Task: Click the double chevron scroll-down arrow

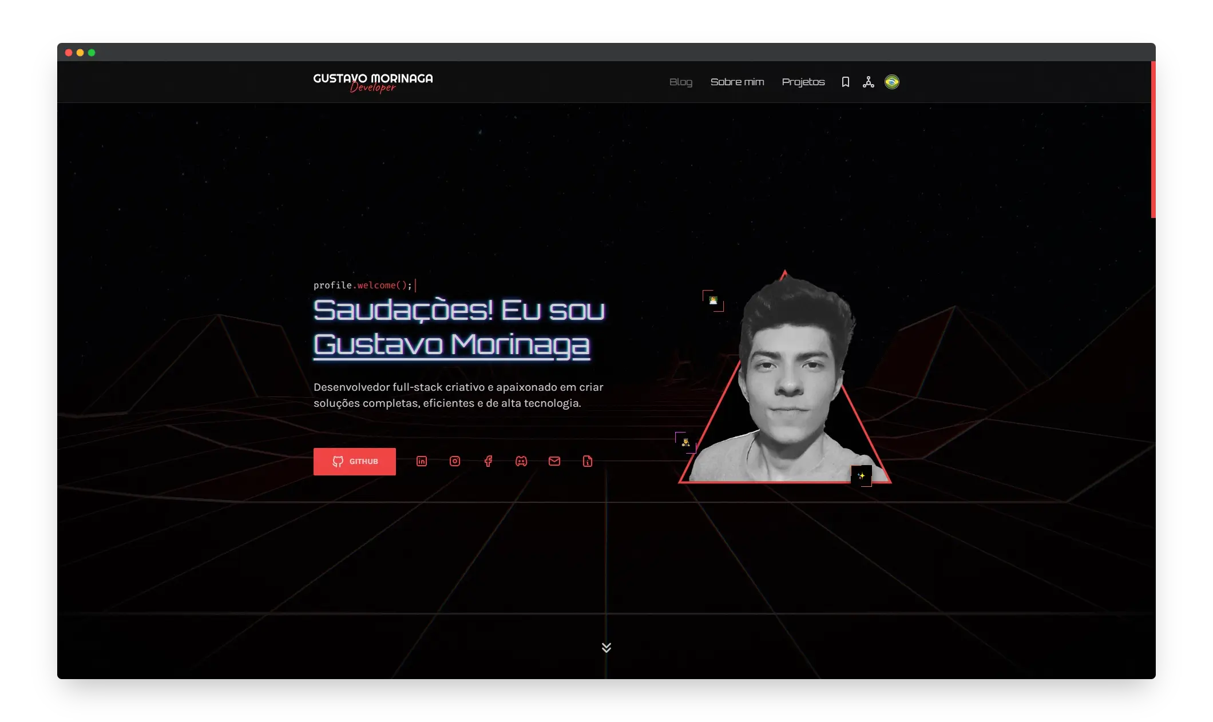Action: 606,648
